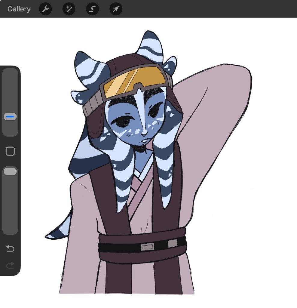Click the character drawing on canvas
297x308 pixels.
click(149, 162)
